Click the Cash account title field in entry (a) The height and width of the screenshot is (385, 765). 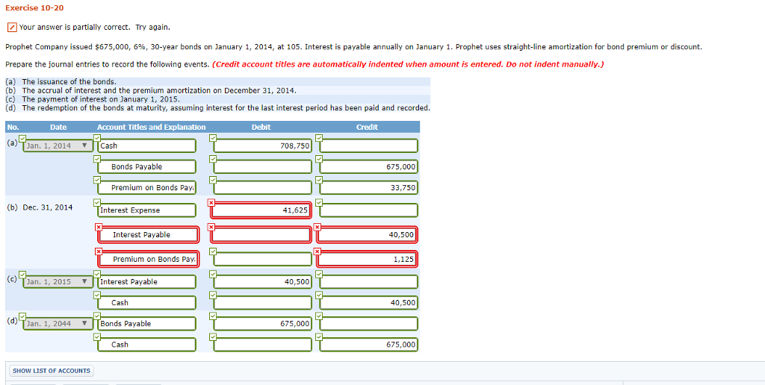click(147, 145)
